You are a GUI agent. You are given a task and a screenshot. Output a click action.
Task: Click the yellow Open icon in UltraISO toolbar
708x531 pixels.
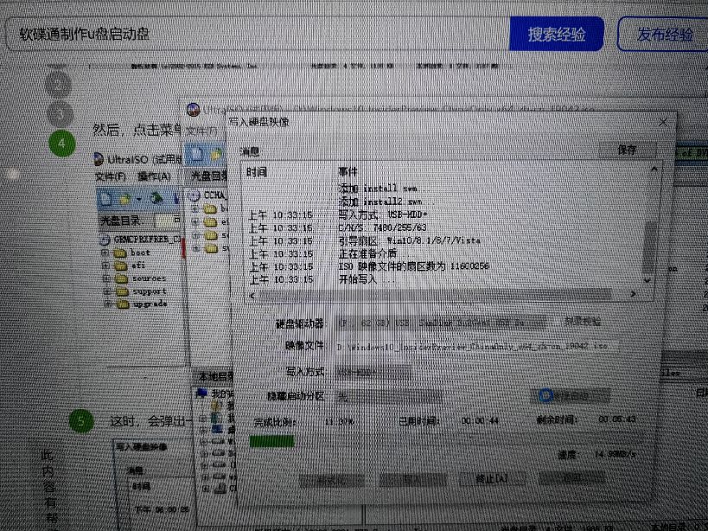124,198
